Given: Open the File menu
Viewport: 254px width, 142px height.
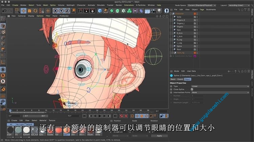Looking at the screenshot, I should [x=3, y=5].
